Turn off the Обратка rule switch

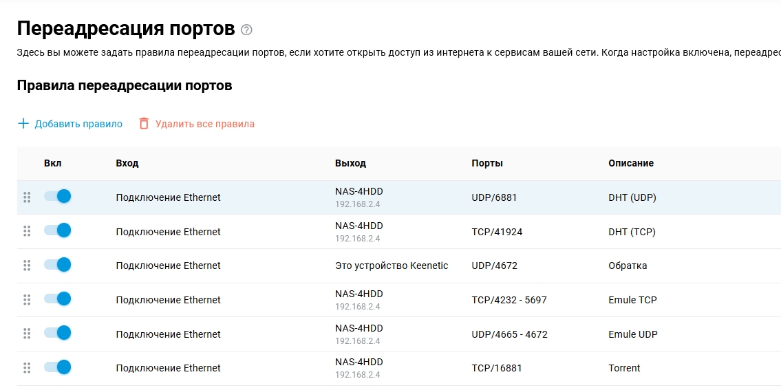click(58, 265)
